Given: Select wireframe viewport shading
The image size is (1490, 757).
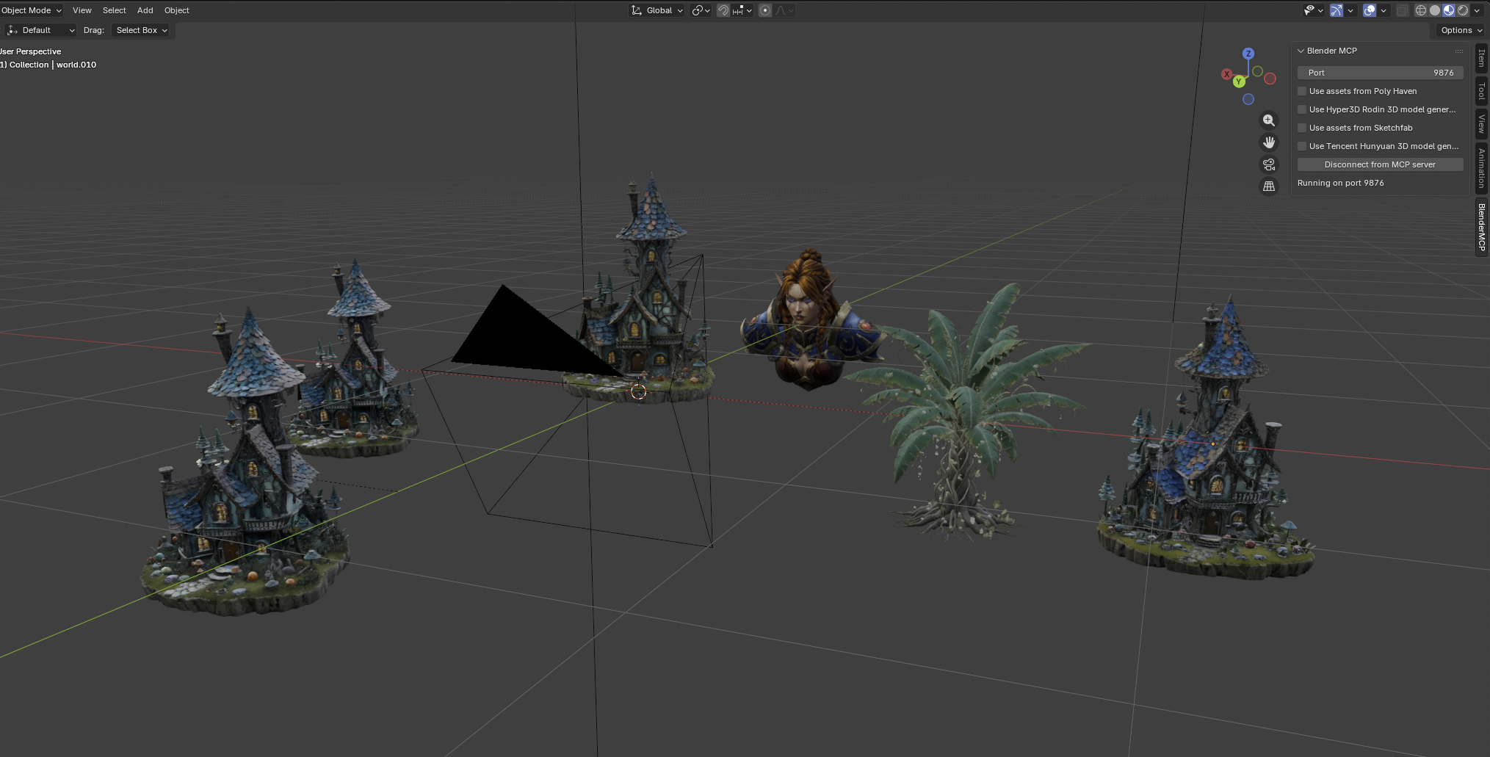Looking at the screenshot, I should click(x=1420, y=10).
